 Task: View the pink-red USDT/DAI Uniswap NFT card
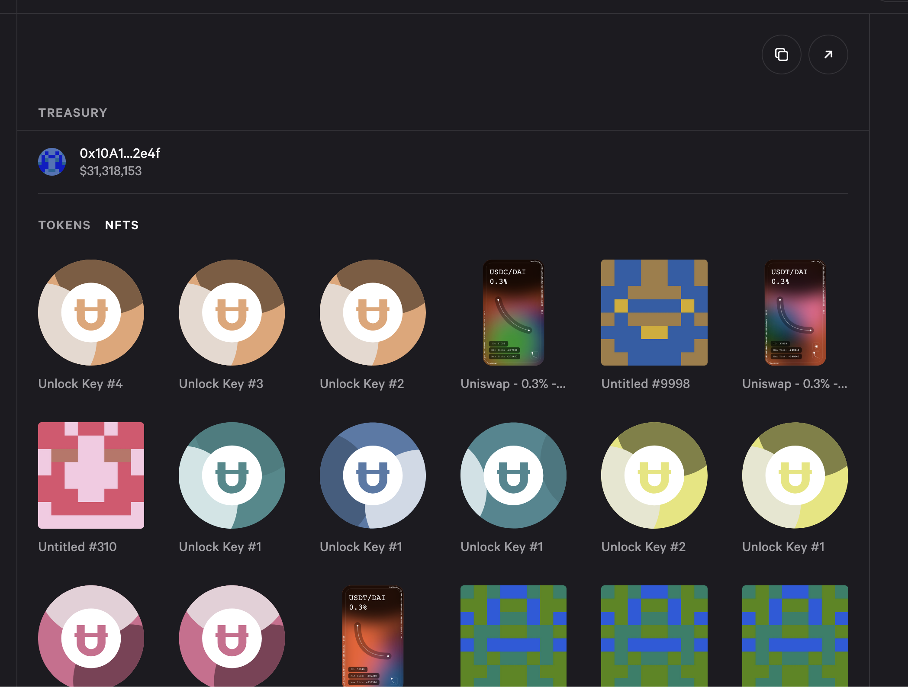point(795,312)
